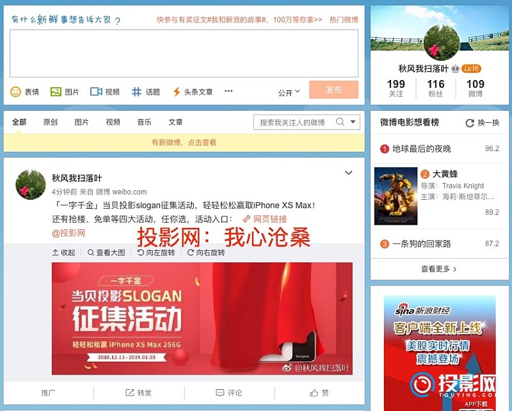Image resolution: width=512 pixels, height=411 pixels.
Task: Click the comment (评论) icon
Action: pyautogui.click(x=220, y=392)
